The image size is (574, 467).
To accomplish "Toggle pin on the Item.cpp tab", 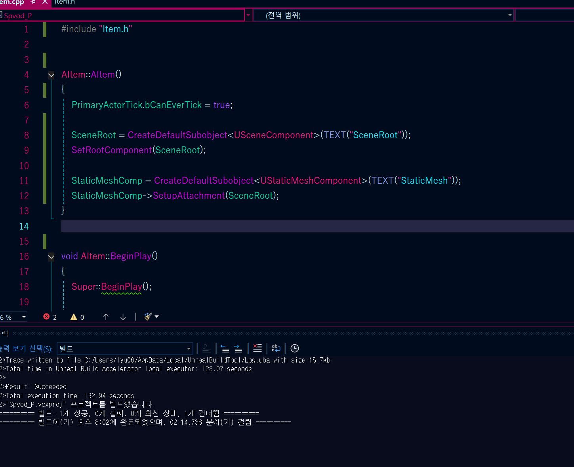I will pyautogui.click(x=33, y=2).
